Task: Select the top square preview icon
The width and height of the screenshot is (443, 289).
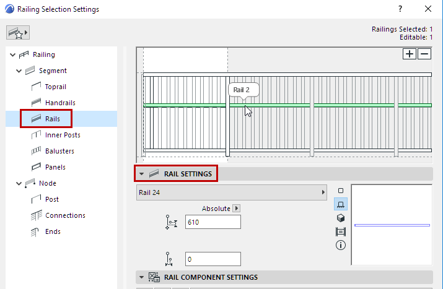Action: point(340,191)
